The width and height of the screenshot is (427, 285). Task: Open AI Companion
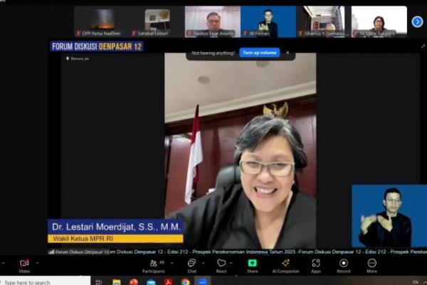[x=285, y=266]
